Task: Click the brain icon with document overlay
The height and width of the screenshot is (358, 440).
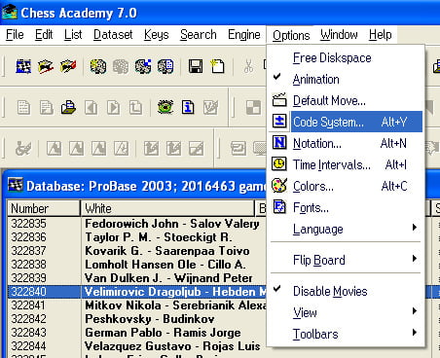Action: 165,66
